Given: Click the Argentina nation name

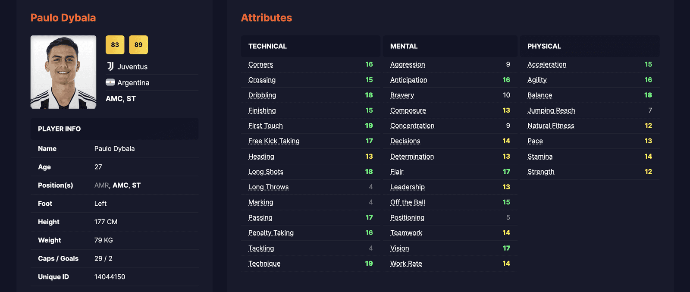Looking at the screenshot, I should point(133,83).
